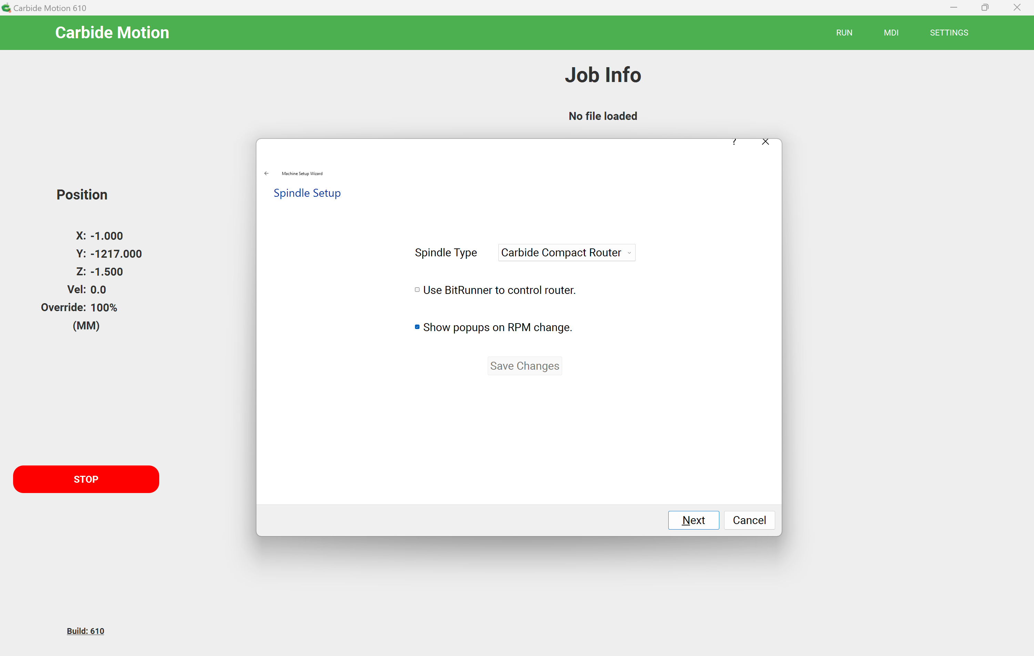Close the Carbide Motion application window
The height and width of the screenshot is (656, 1034).
click(x=1016, y=8)
